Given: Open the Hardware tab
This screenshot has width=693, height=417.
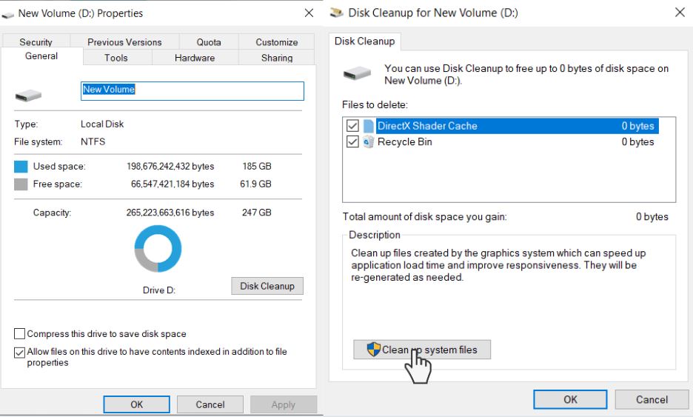Looking at the screenshot, I should tap(195, 58).
